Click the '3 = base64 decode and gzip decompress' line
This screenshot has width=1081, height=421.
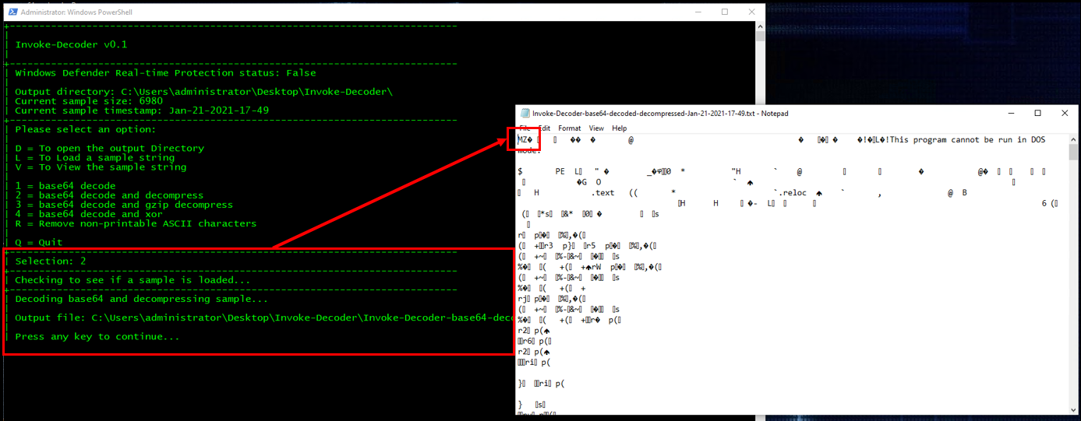coord(124,205)
